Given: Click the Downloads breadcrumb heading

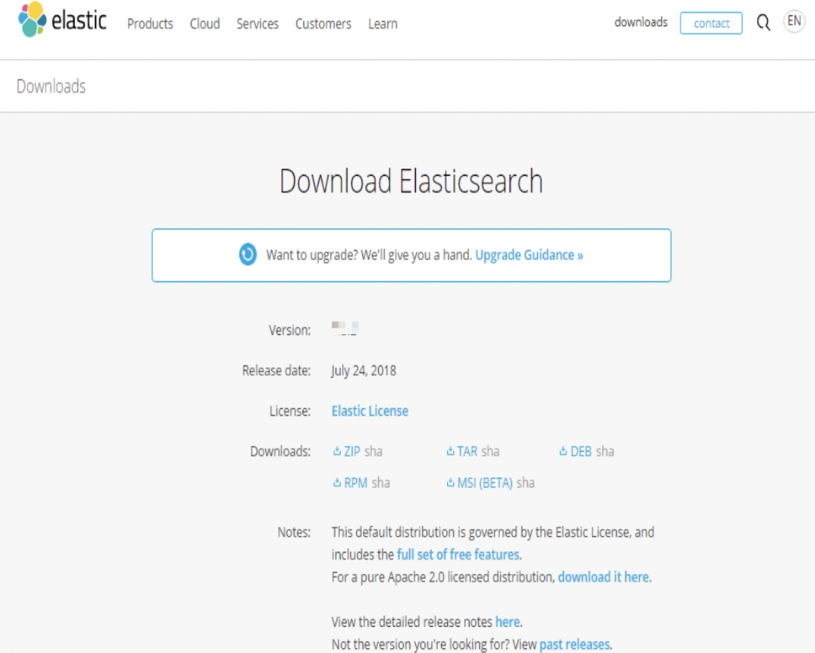Looking at the screenshot, I should click(x=51, y=86).
